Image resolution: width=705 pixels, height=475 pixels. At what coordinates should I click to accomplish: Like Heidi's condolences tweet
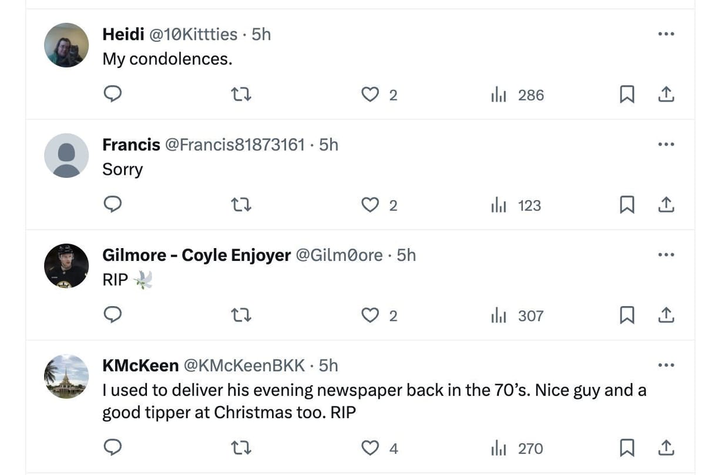pos(370,94)
